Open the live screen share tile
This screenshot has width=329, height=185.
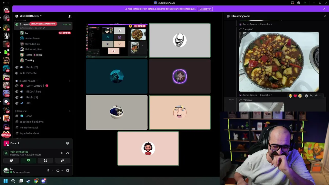point(117,40)
